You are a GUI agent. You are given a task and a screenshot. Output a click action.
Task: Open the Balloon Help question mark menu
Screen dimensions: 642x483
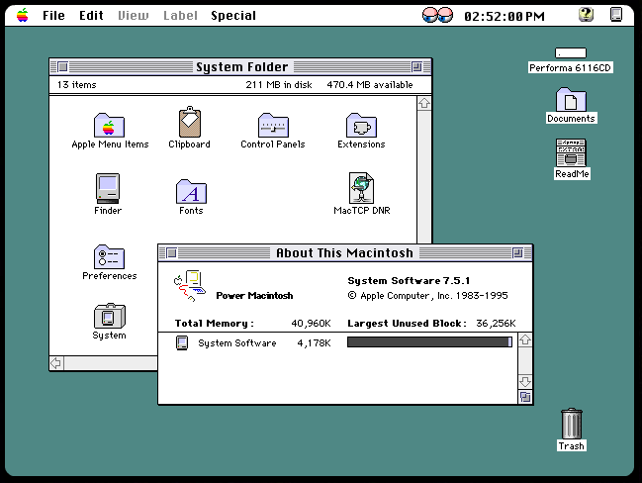pos(586,15)
